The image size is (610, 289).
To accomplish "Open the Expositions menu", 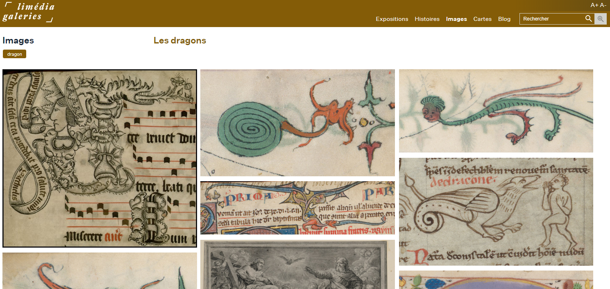I will coord(392,19).
